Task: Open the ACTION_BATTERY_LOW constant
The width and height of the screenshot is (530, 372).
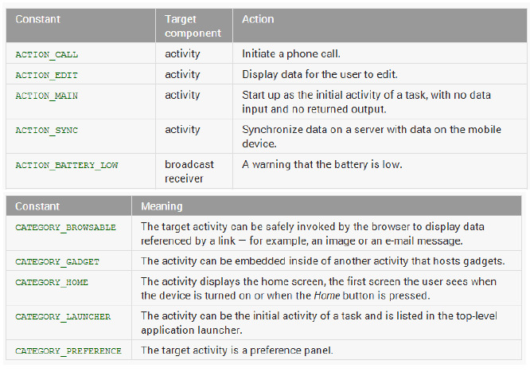Action: point(66,165)
